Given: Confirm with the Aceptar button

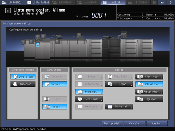Looking at the screenshot, I should (157, 124).
